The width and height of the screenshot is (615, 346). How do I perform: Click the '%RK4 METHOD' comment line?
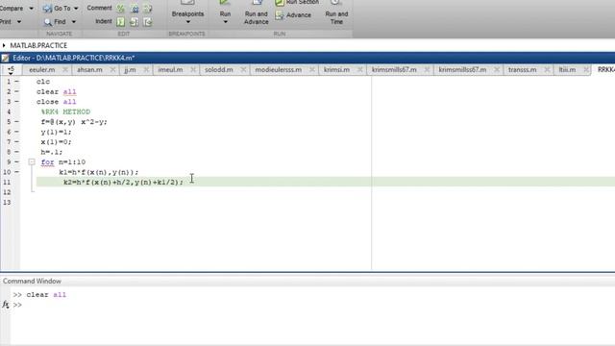tap(65, 111)
